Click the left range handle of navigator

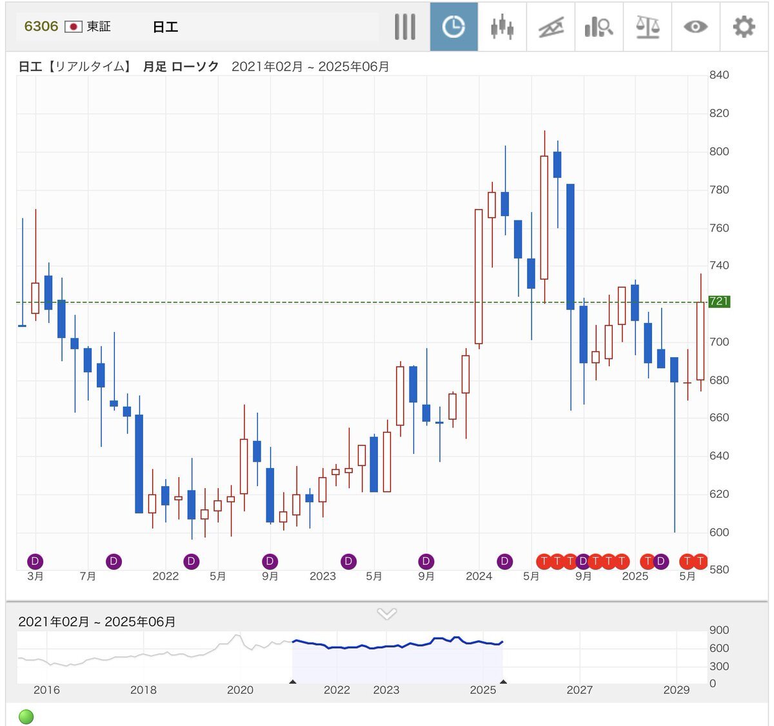point(293,681)
